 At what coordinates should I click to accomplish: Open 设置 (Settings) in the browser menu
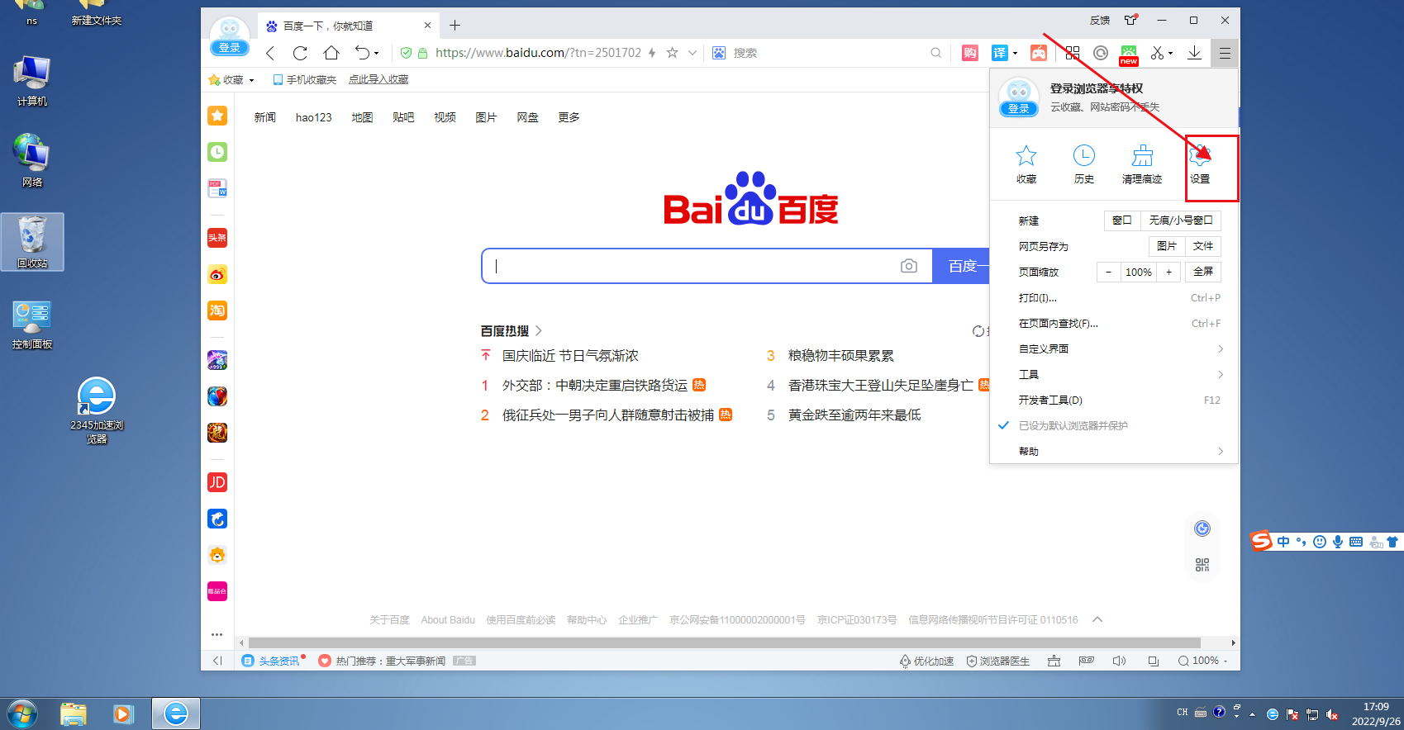1200,164
